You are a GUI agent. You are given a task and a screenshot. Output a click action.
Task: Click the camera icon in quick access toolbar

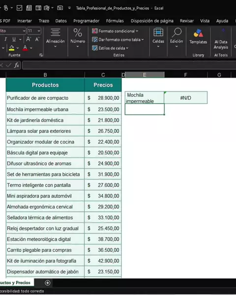(60, 8)
